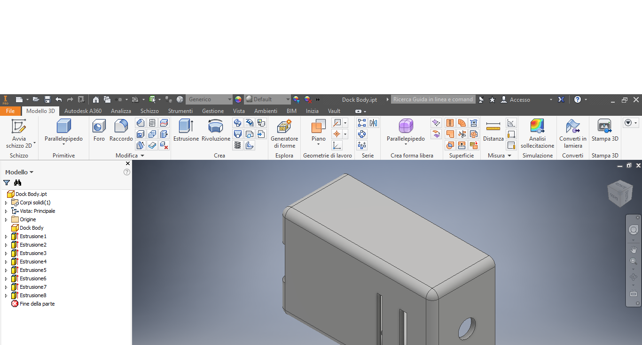642x345 pixels.
Task: Click the Ricerca Guida in linea search field
Action: pyautogui.click(x=433, y=99)
